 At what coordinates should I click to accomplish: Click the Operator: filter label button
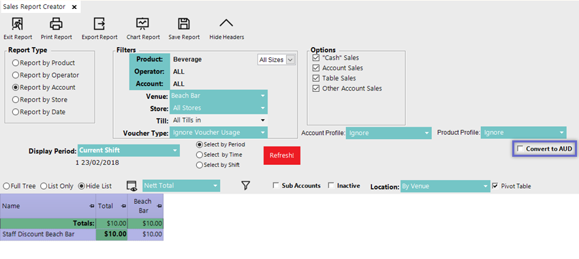[x=150, y=72]
